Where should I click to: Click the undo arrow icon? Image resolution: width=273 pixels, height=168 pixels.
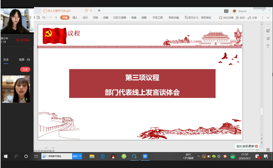pyautogui.click(x=44, y=18)
